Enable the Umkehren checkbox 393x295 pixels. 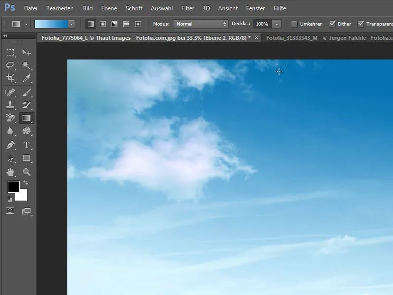point(294,24)
